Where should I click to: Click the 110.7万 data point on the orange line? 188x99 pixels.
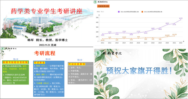pyautogui.click(x=174, y=36)
